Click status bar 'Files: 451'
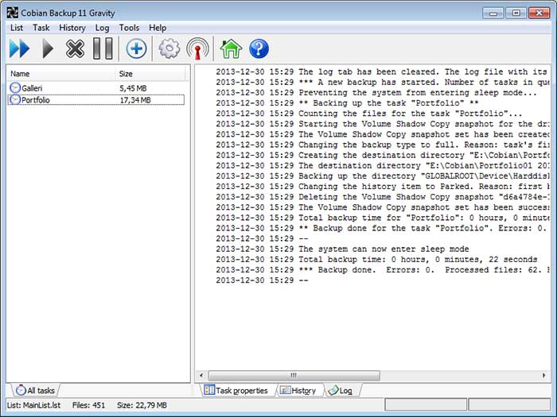 pos(88,405)
